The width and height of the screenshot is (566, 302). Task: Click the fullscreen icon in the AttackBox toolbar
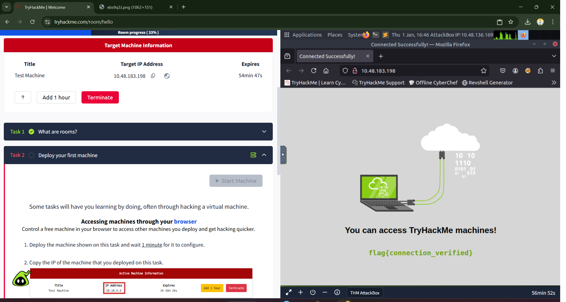coord(289,292)
